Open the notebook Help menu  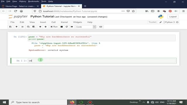90,22
